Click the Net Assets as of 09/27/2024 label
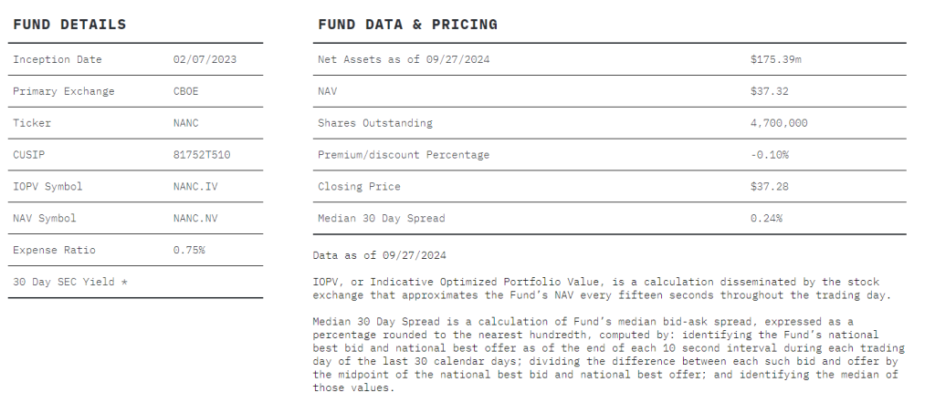This screenshot has width=935, height=413. (404, 59)
